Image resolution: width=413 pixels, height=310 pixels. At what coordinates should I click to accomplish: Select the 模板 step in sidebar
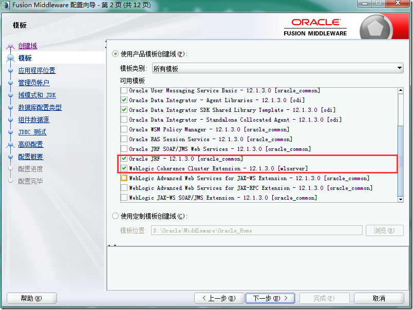[x=25, y=58]
